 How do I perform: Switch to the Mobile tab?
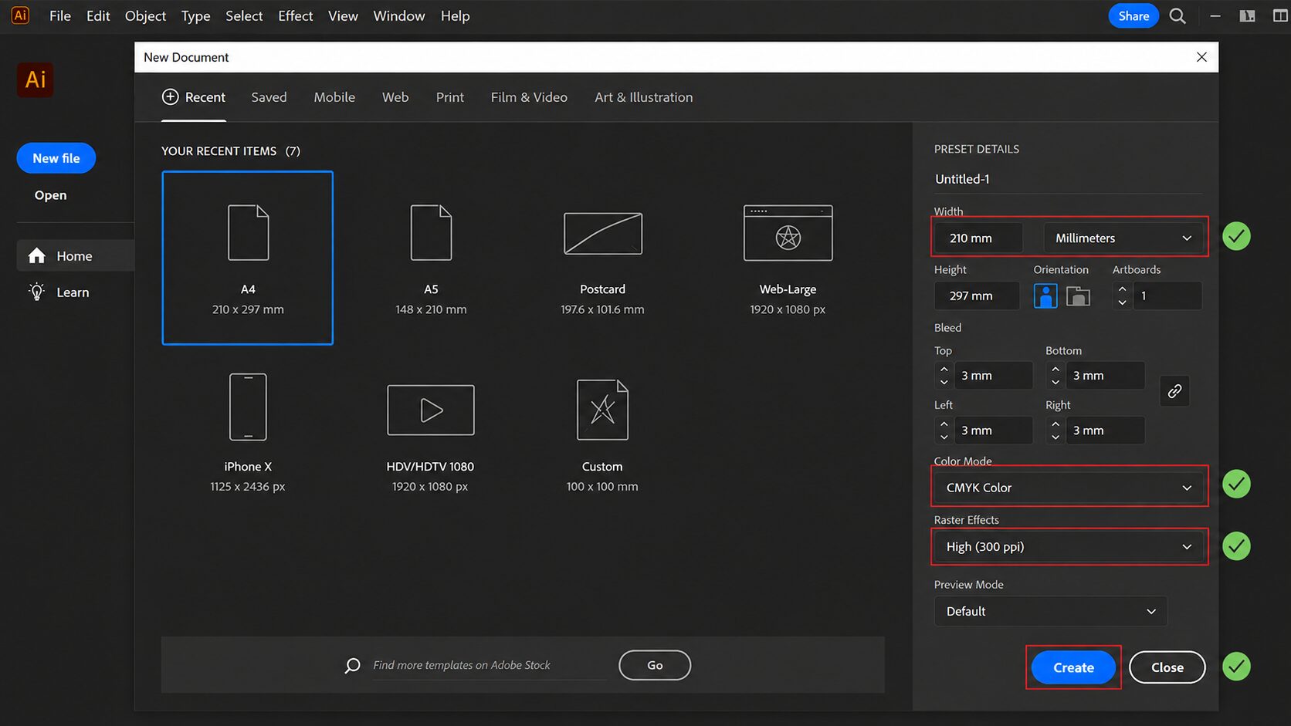(334, 97)
